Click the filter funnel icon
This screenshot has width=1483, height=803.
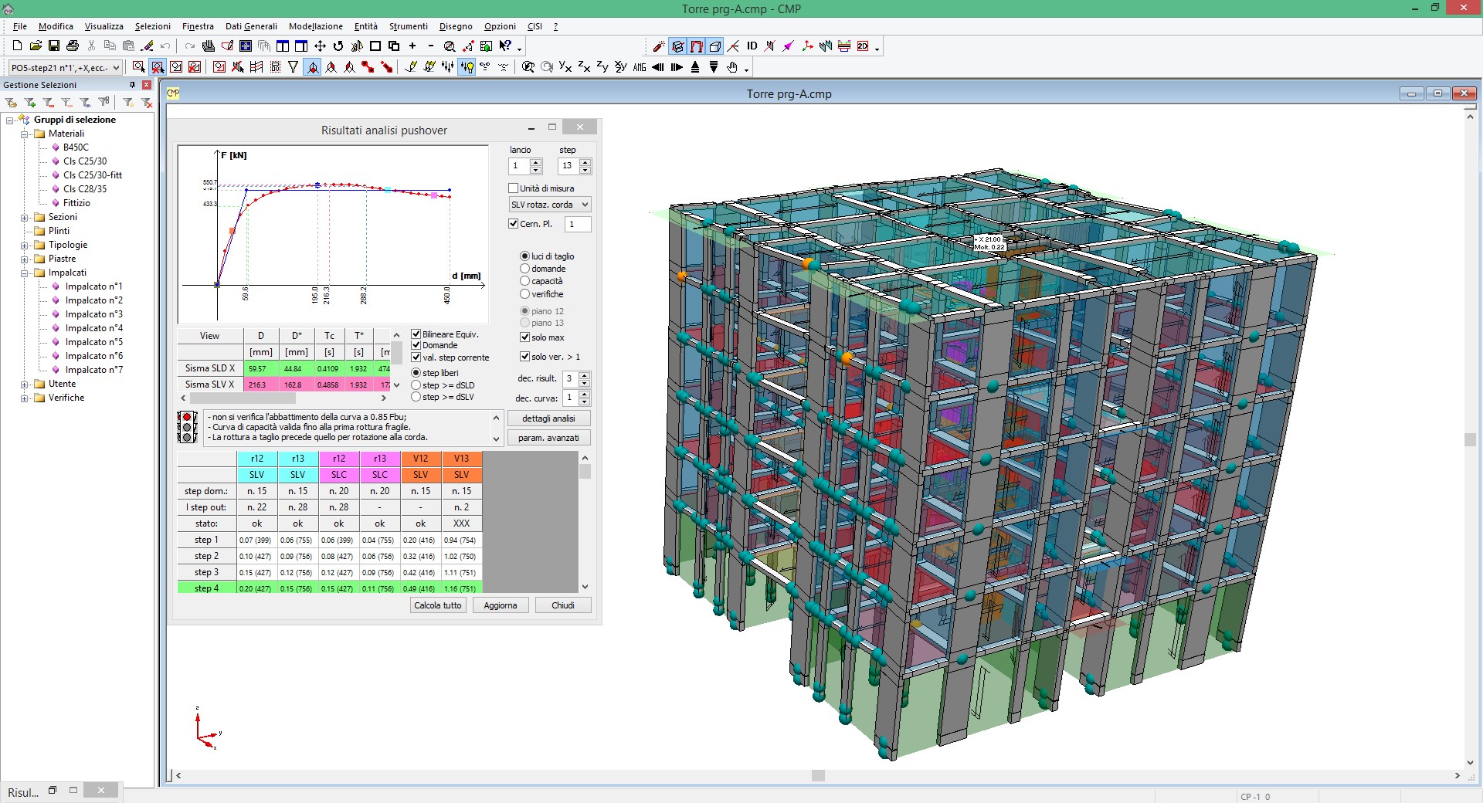292,67
